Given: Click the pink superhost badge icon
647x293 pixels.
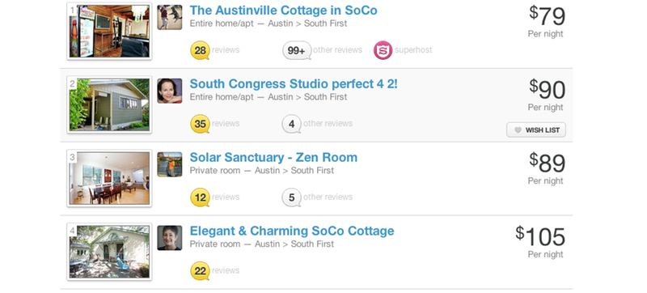Looking at the screenshot, I should click(x=383, y=50).
